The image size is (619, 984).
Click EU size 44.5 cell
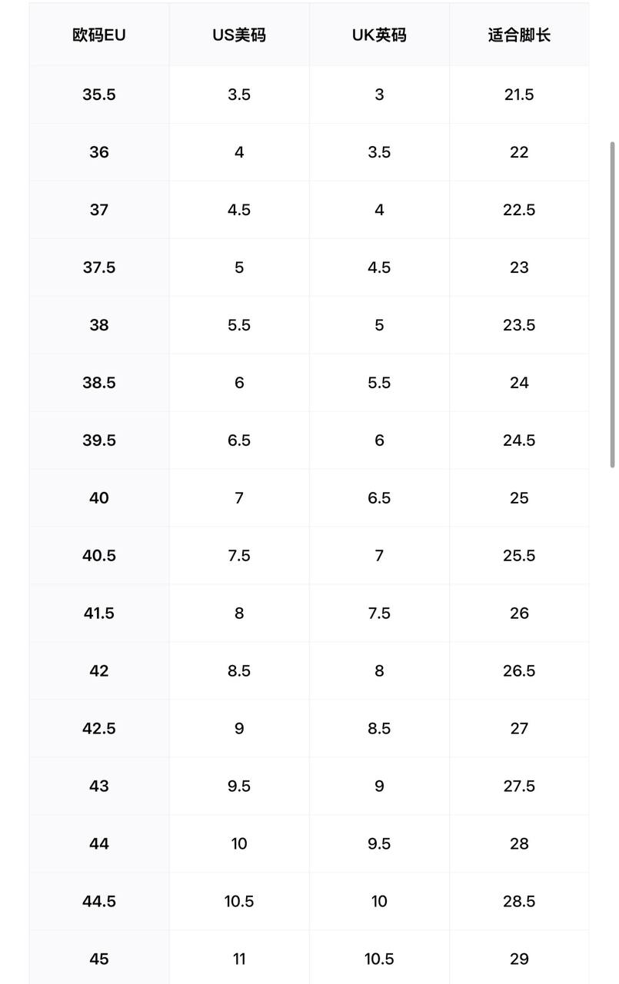coord(99,901)
